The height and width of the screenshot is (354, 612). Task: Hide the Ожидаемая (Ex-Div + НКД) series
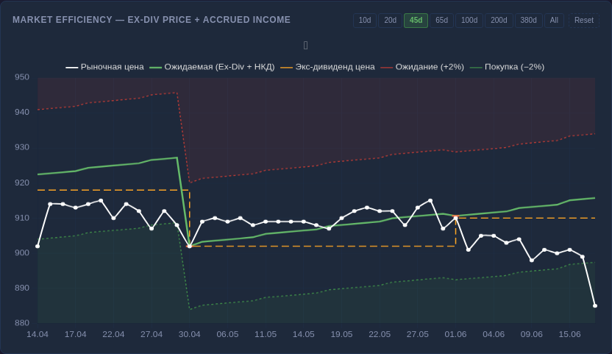click(213, 67)
